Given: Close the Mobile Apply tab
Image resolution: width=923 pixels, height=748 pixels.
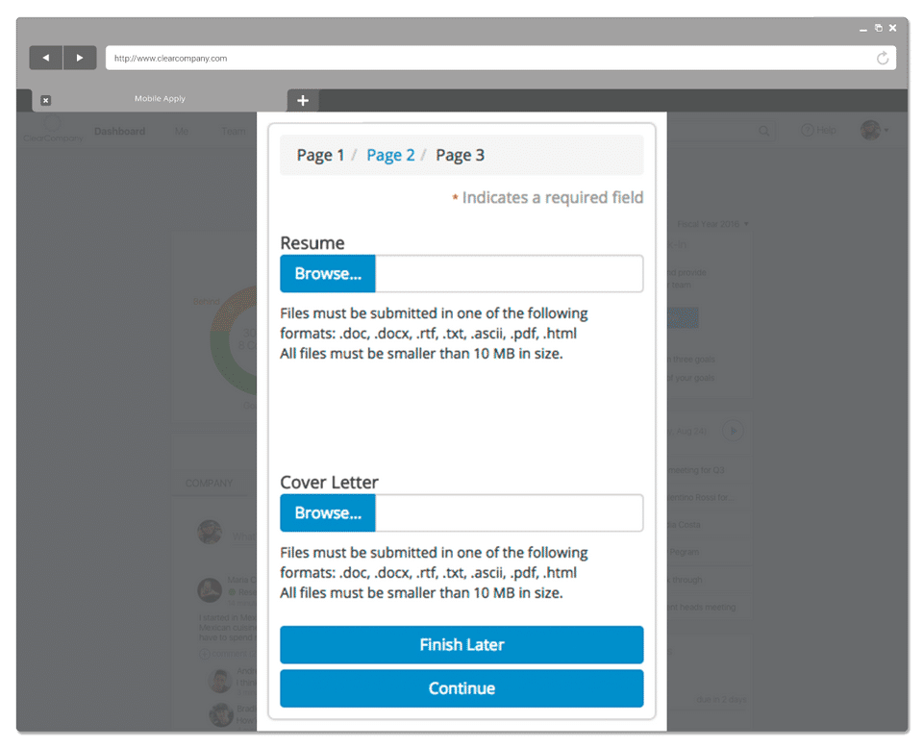Looking at the screenshot, I should 46,100.
